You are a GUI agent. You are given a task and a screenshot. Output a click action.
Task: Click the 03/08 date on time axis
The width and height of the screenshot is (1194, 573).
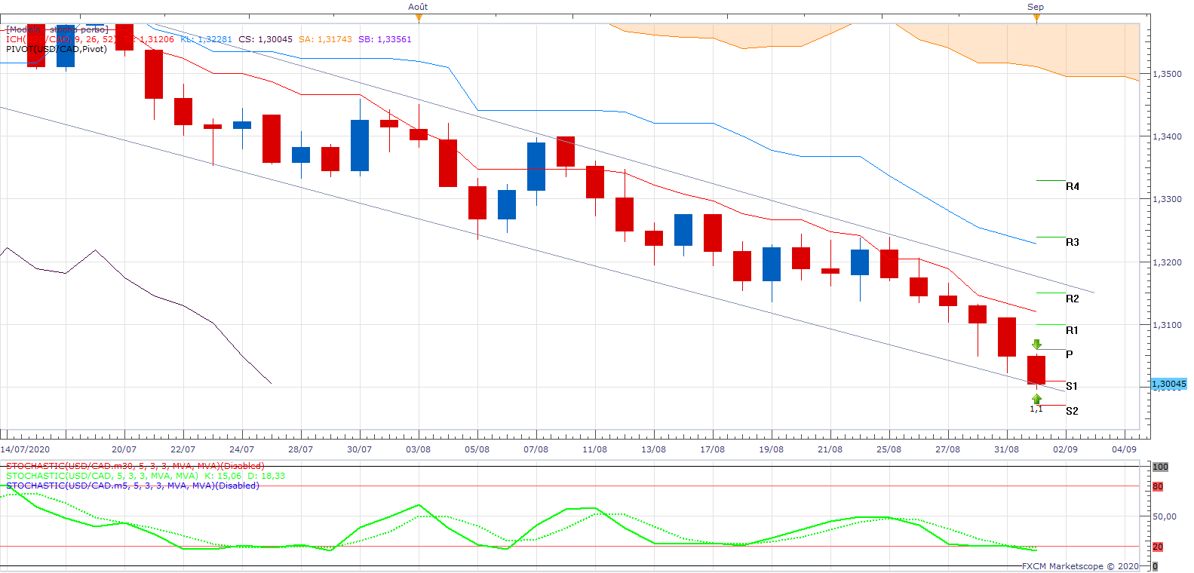click(418, 449)
